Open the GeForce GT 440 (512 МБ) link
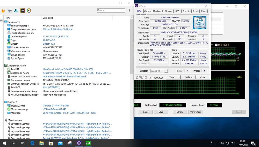 (56, 105)
